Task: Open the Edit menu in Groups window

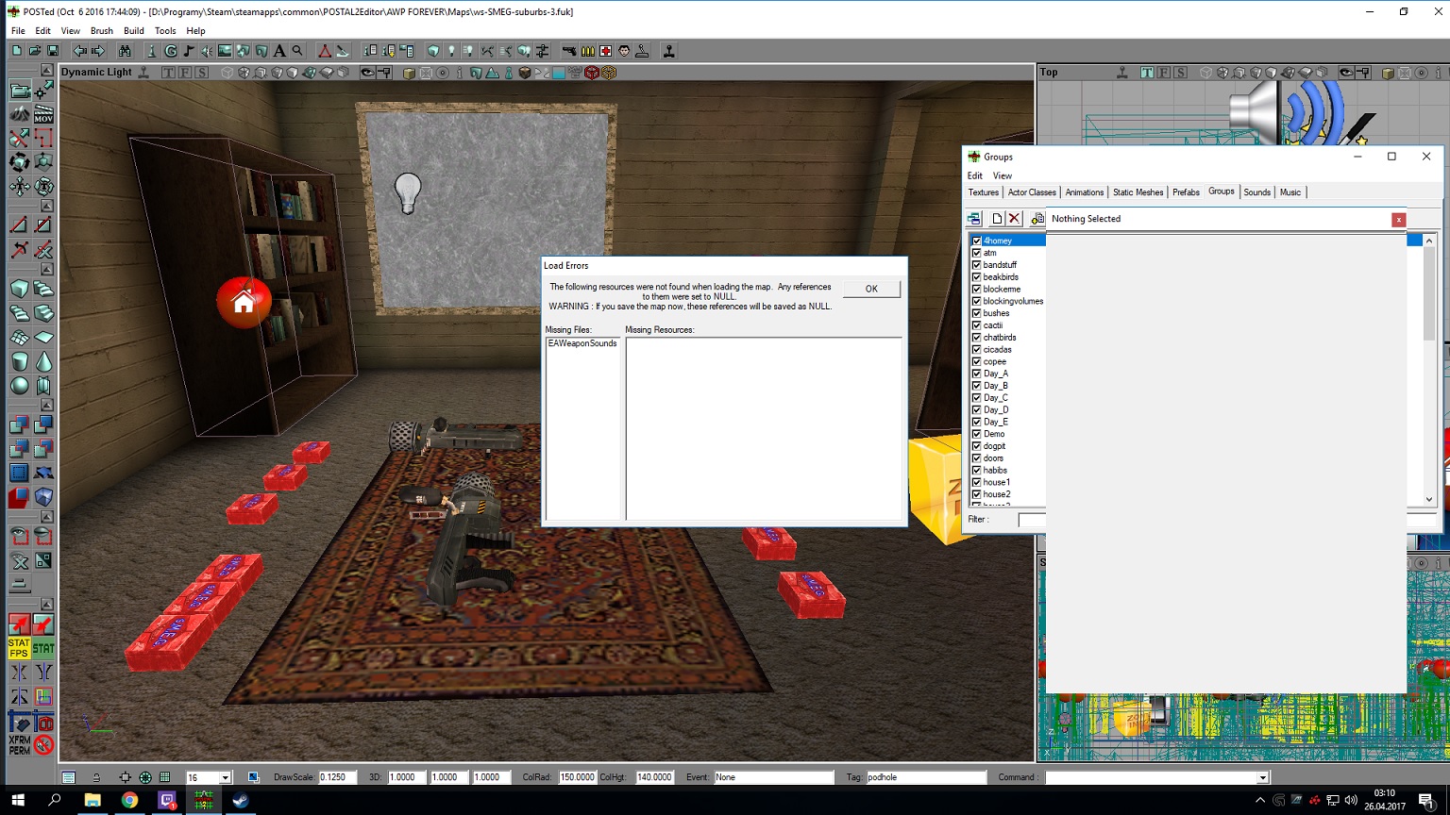Action: pos(975,175)
